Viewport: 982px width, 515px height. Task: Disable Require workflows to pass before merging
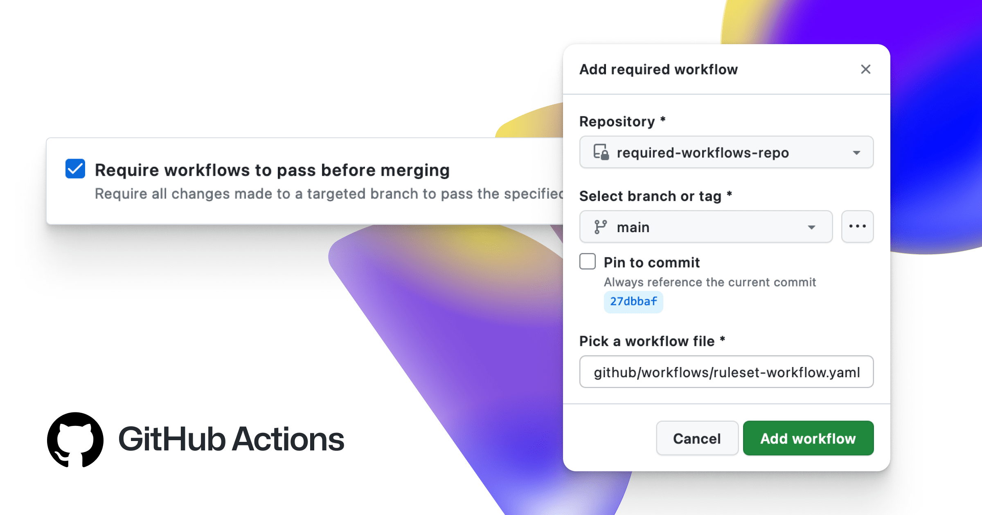click(75, 169)
